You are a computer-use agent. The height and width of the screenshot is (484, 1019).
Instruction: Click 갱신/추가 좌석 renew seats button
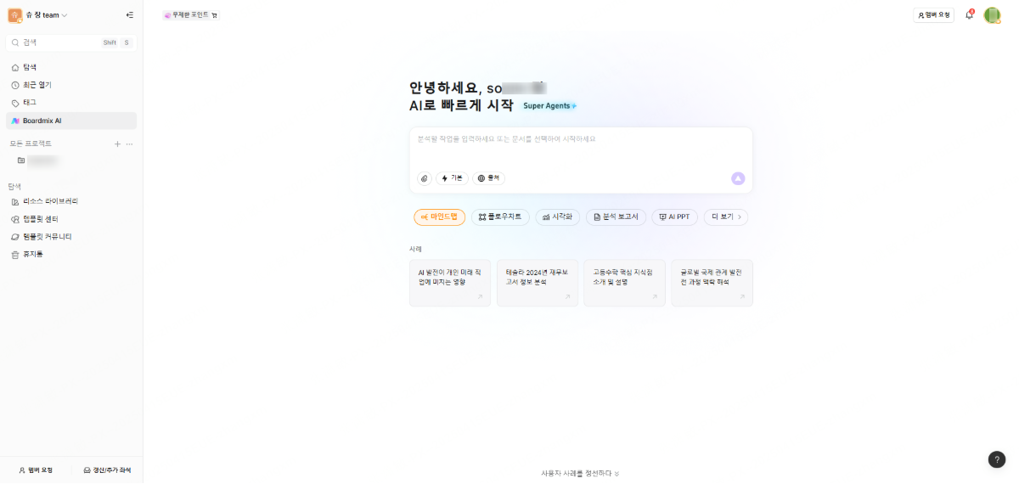[107, 470]
